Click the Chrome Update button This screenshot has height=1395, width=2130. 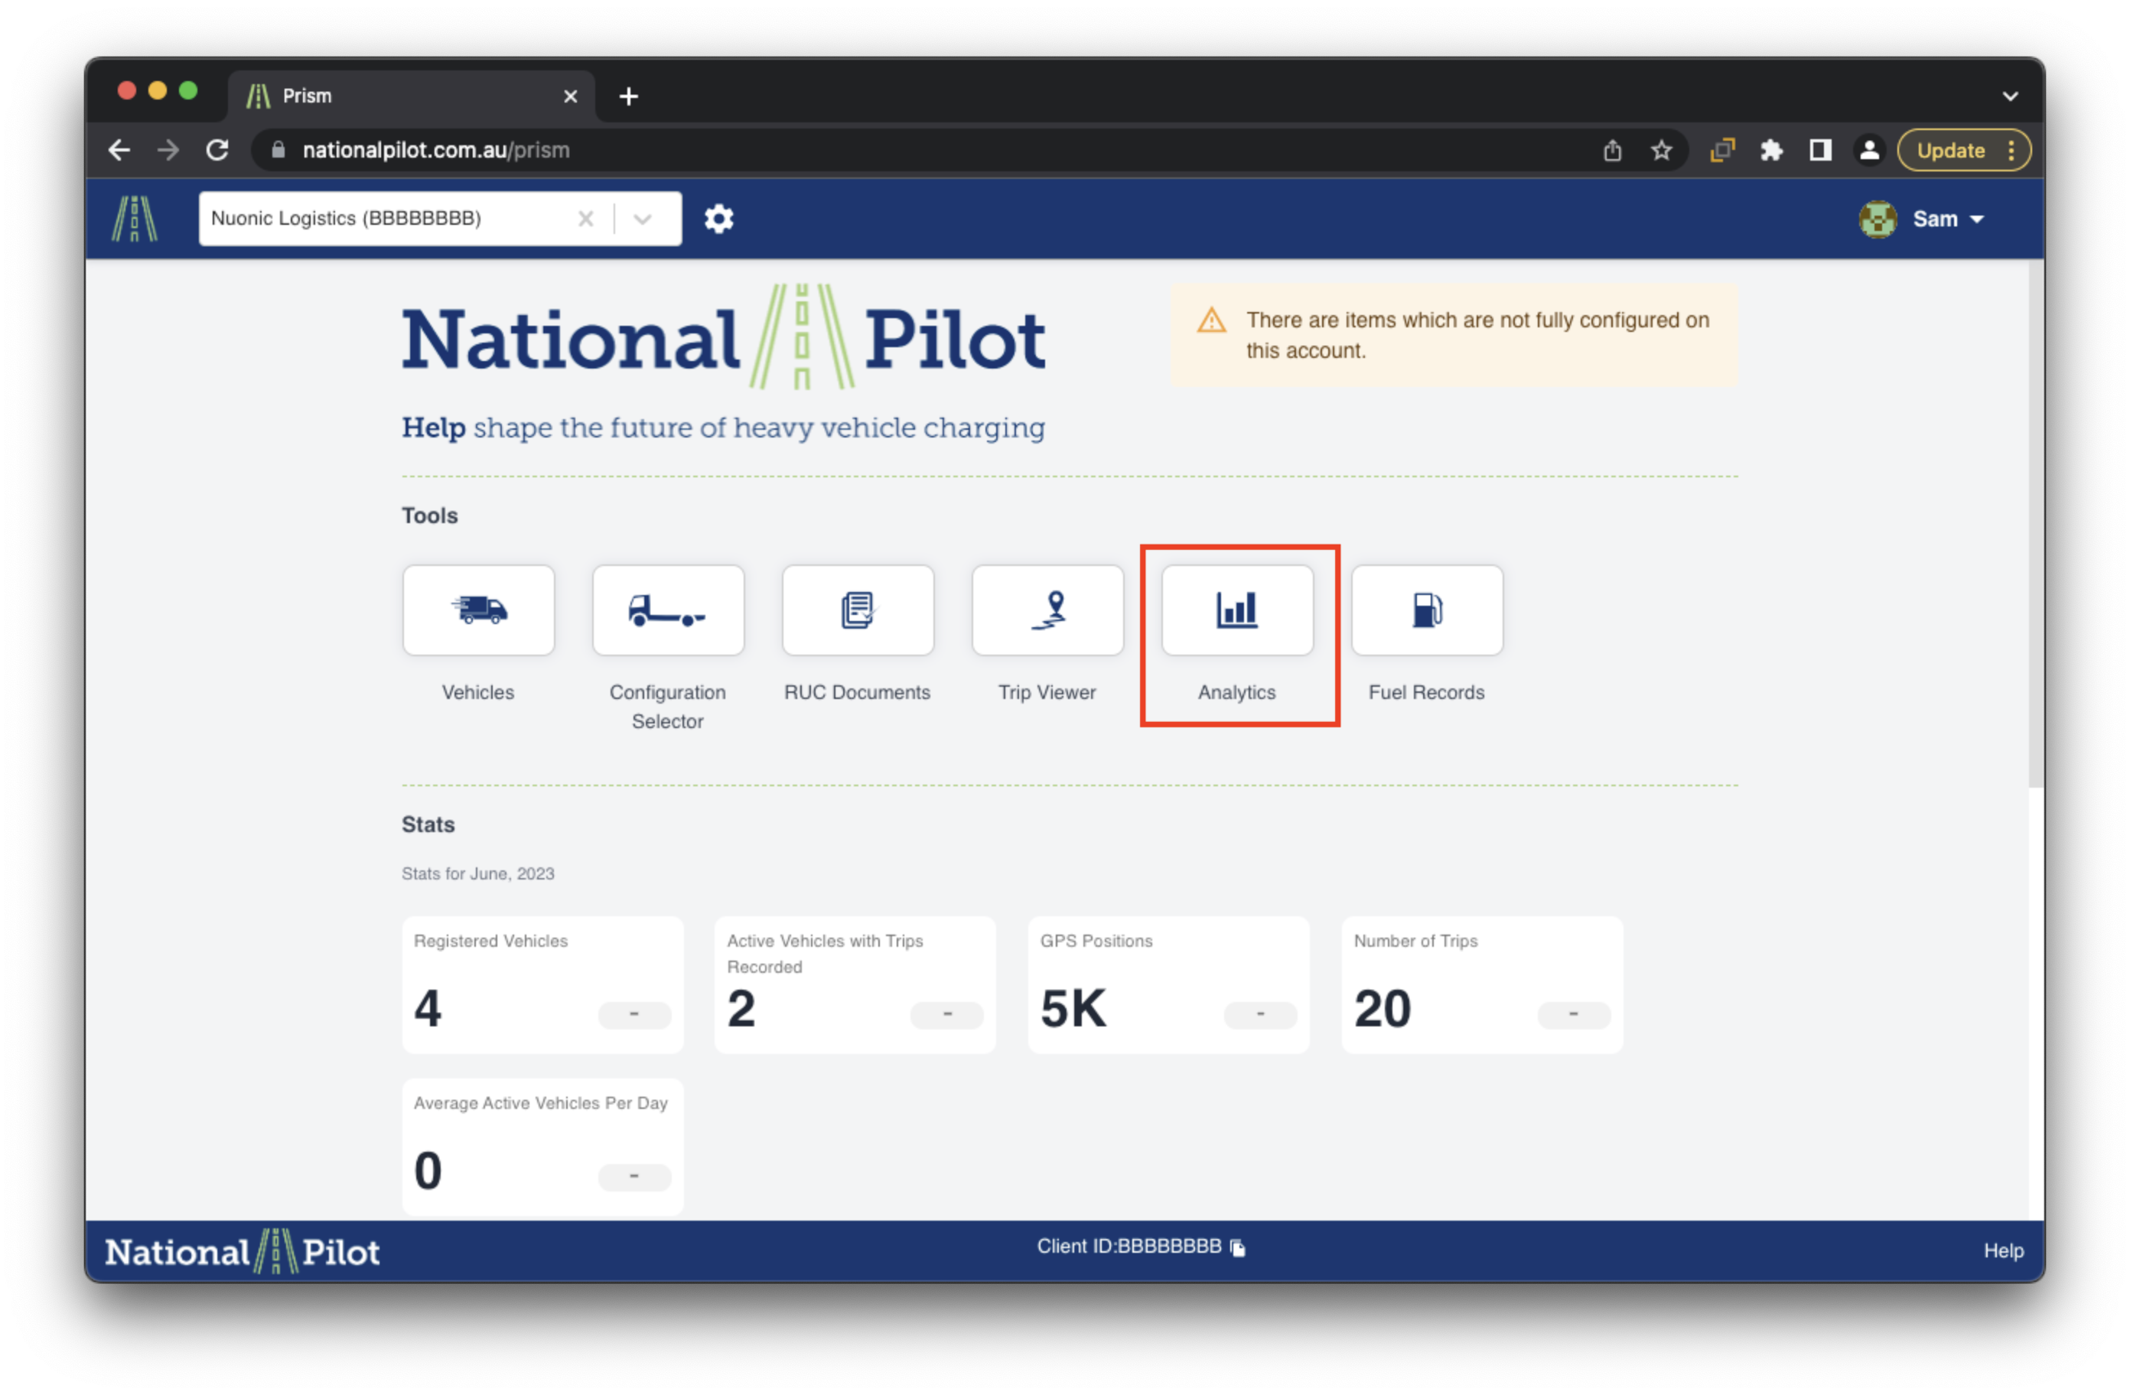[x=1951, y=151]
